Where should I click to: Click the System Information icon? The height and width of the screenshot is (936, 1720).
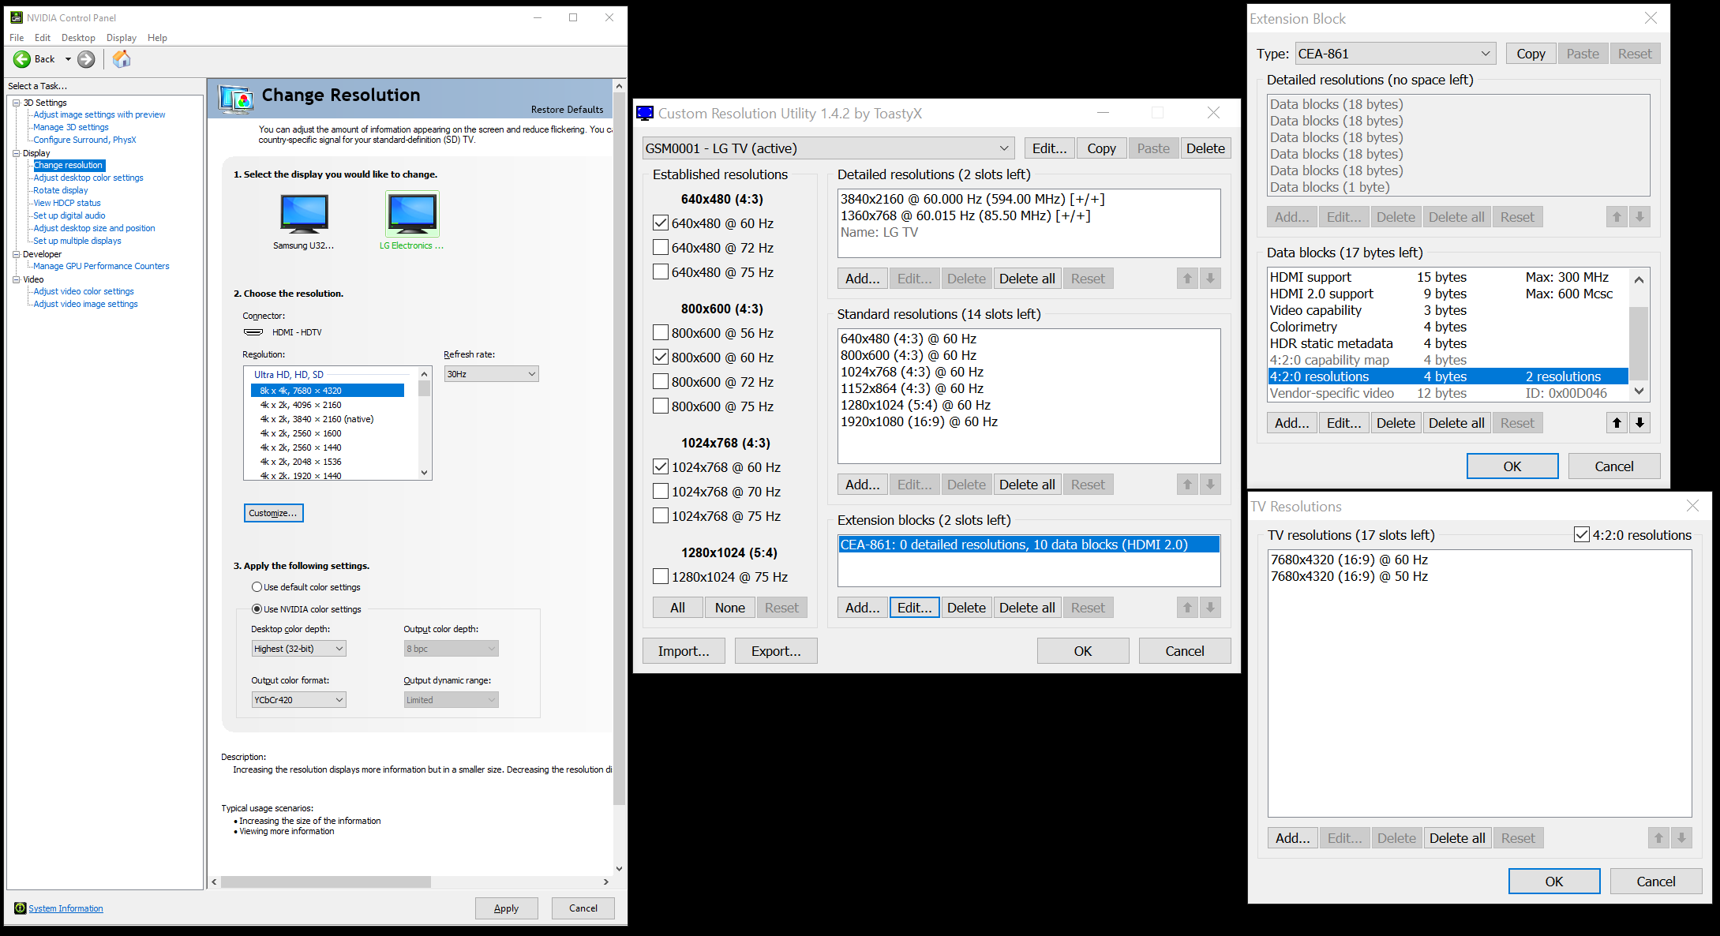21,908
